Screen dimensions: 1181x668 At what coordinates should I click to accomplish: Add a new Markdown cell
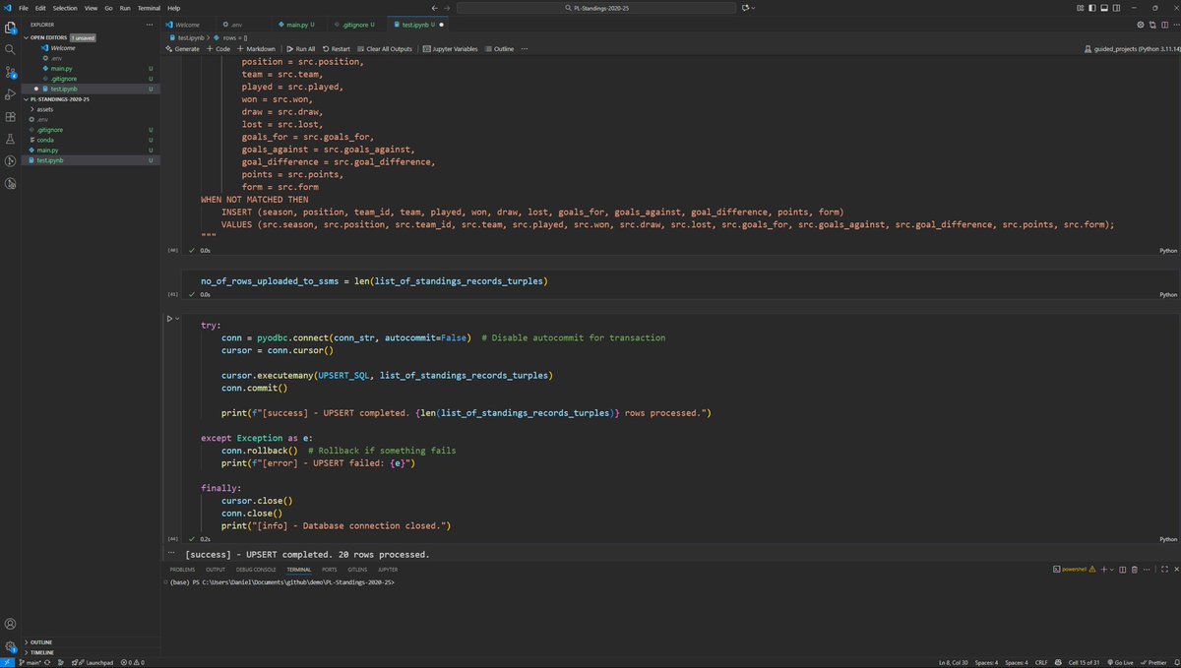coord(256,48)
